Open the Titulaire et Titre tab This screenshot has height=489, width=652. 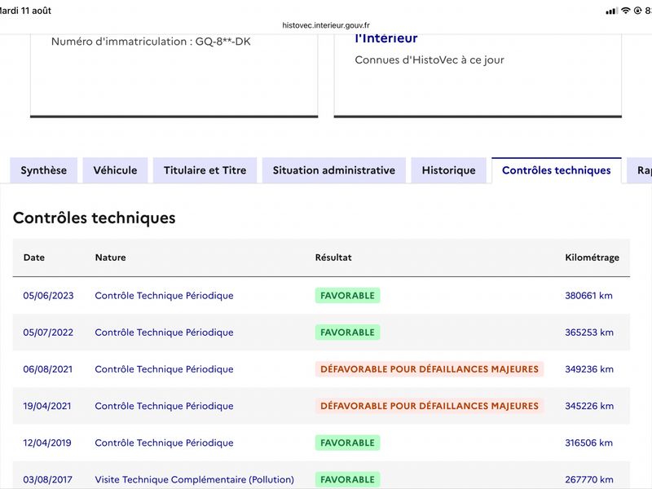tap(205, 170)
